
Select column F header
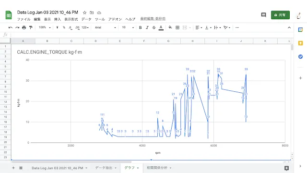[x=144, y=41]
